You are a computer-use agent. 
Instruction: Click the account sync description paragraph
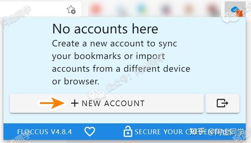(121, 62)
